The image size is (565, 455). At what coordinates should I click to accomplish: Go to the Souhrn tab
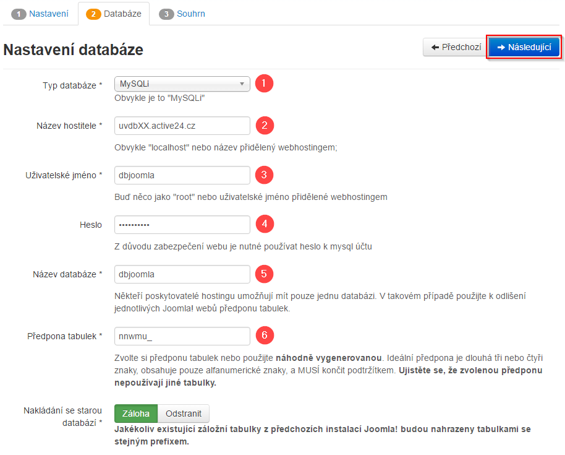point(182,14)
